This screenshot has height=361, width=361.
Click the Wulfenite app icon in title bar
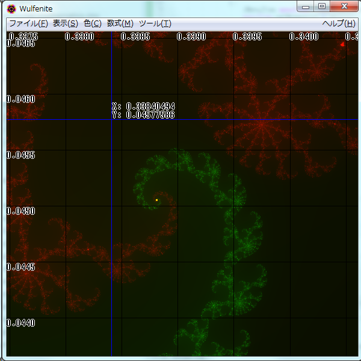tap(11, 8)
